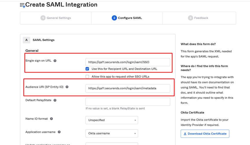Click the General subsection heading
The image size is (250, 145).
pos(32,51)
